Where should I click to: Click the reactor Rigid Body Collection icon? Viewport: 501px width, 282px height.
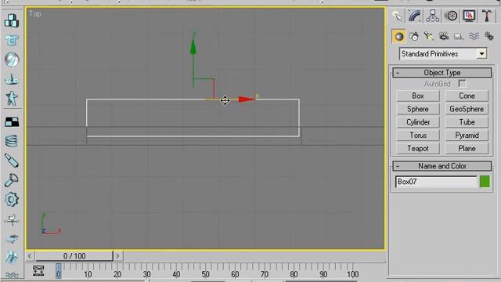(12, 20)
